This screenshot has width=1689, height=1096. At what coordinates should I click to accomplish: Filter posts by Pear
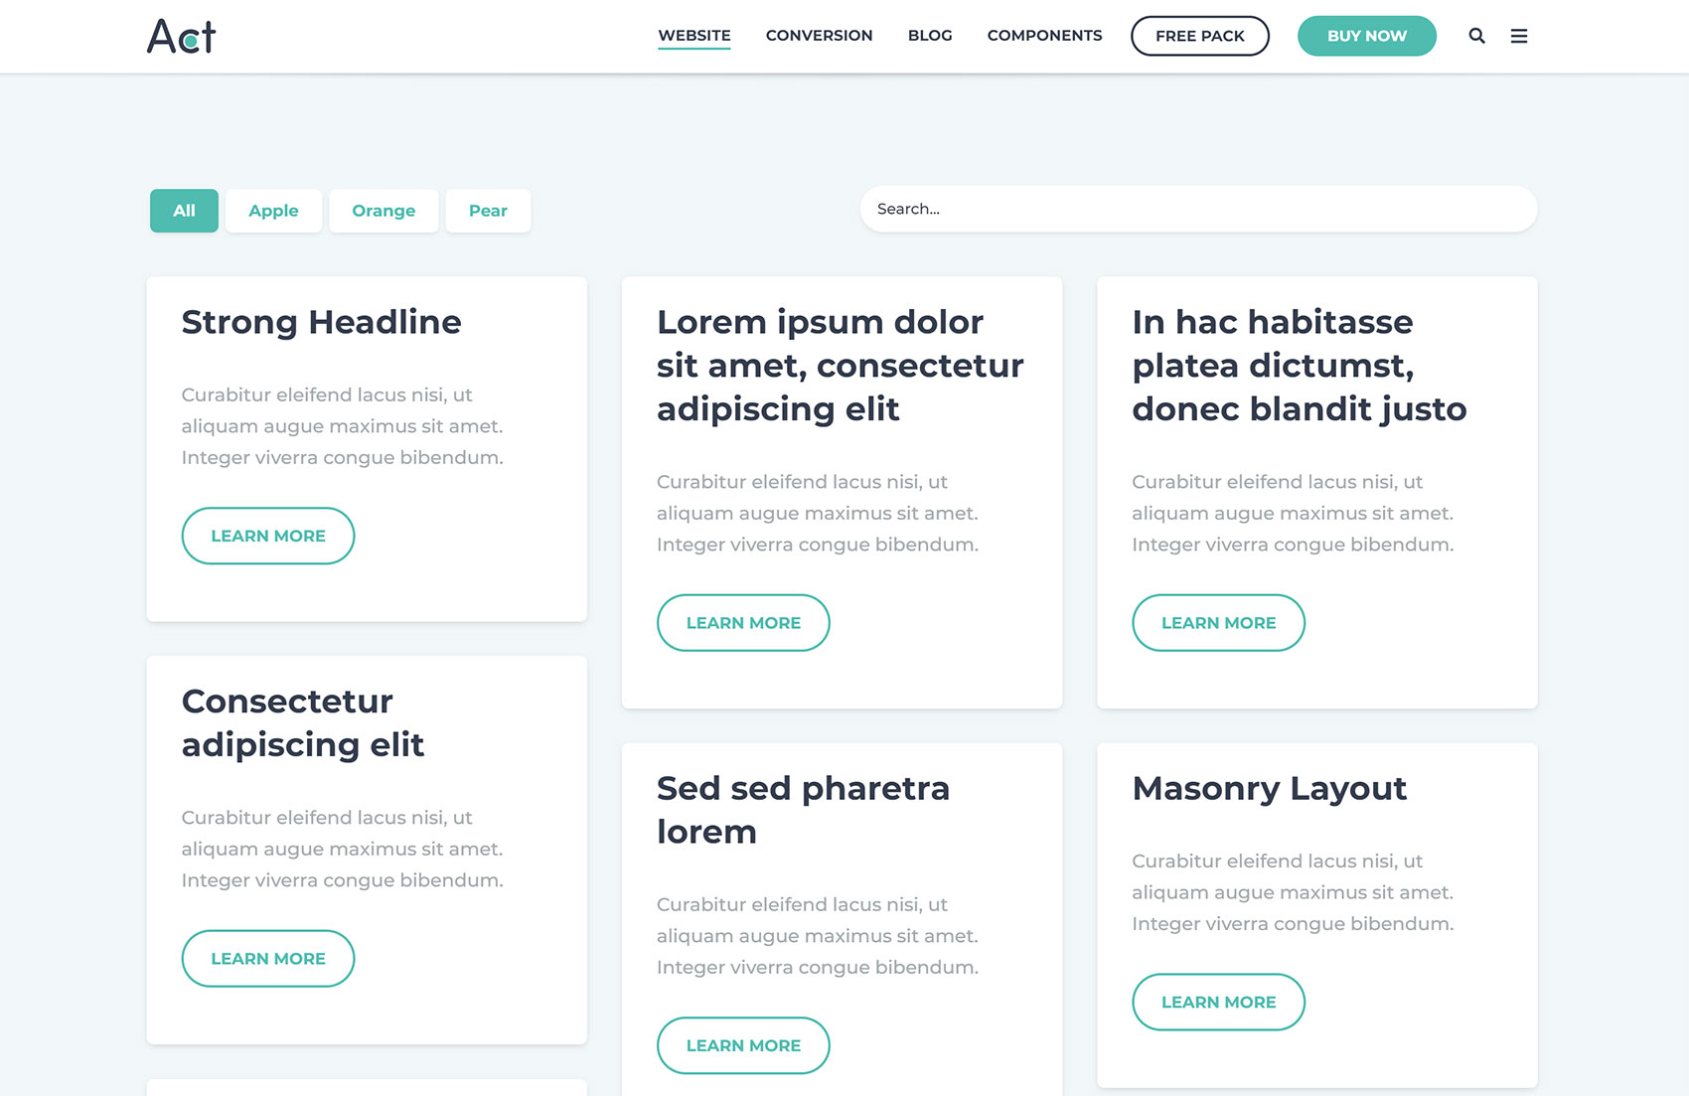pos(488,211)
